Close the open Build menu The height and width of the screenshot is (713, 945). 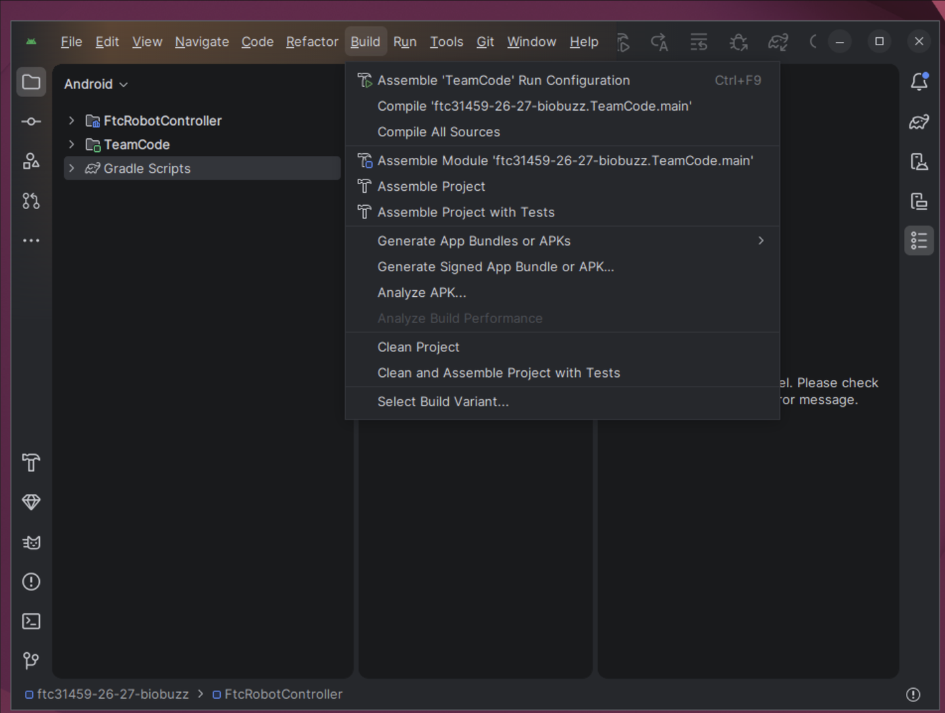pyautogui.click(x=365, y=42)
